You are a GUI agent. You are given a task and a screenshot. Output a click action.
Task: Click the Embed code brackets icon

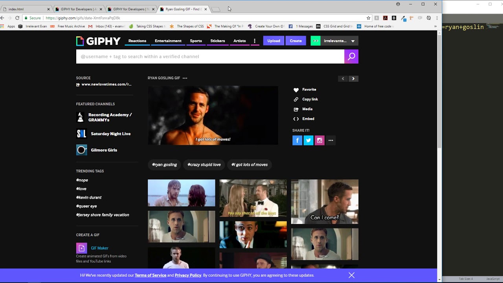click(x=296, y=119)
